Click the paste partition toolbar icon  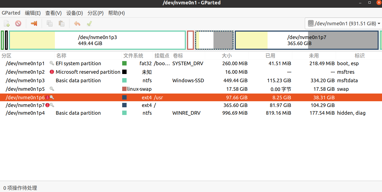click(x=62, y=23)
